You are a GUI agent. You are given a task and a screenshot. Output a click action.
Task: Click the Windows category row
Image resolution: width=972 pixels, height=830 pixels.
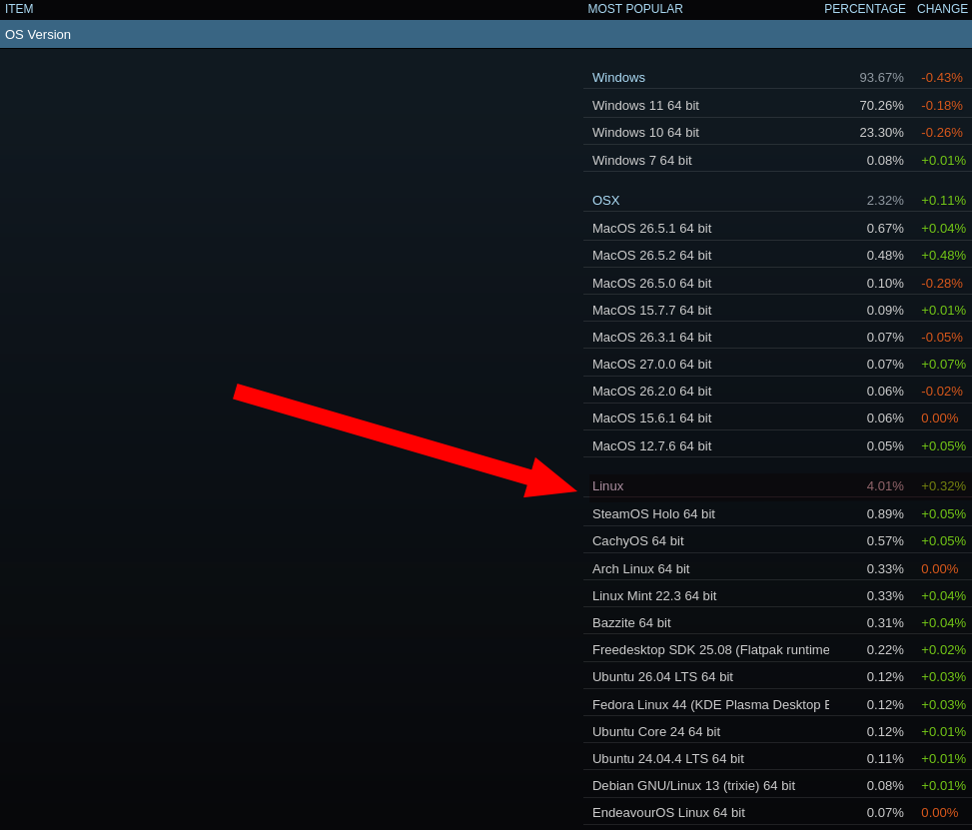tap(777, 78)
